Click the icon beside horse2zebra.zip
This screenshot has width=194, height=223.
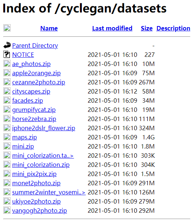click(x=7, y=119)
